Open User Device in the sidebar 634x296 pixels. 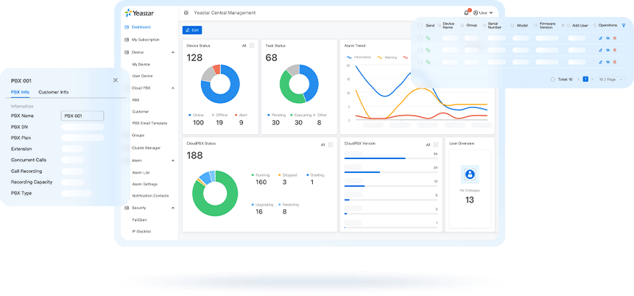click(x=142, y=76)
